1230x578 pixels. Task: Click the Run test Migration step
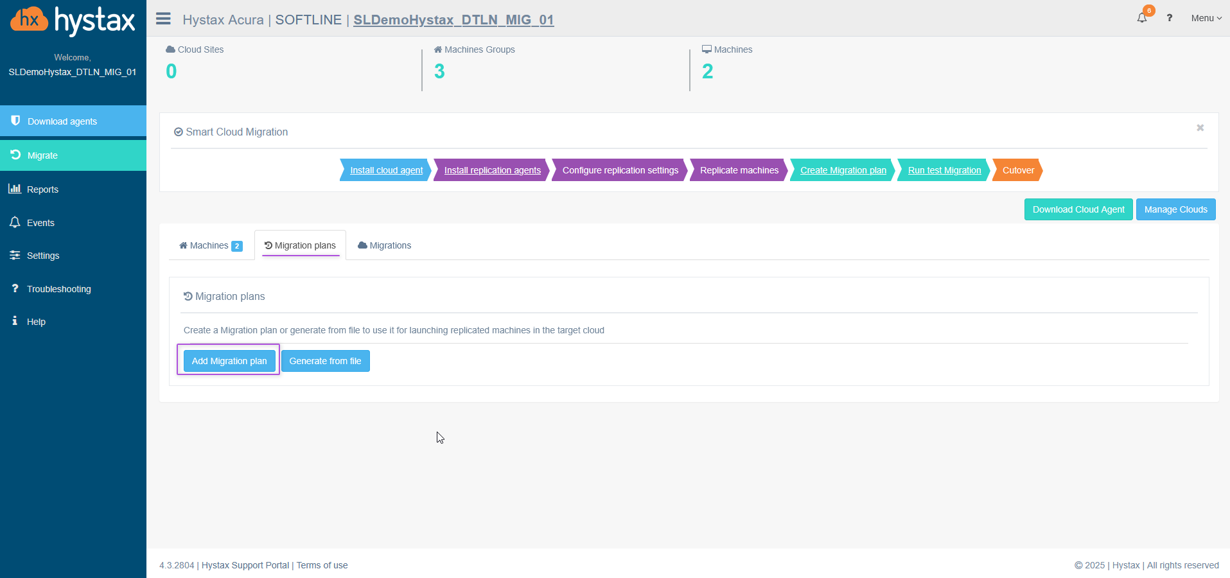[x=944, y=170]
